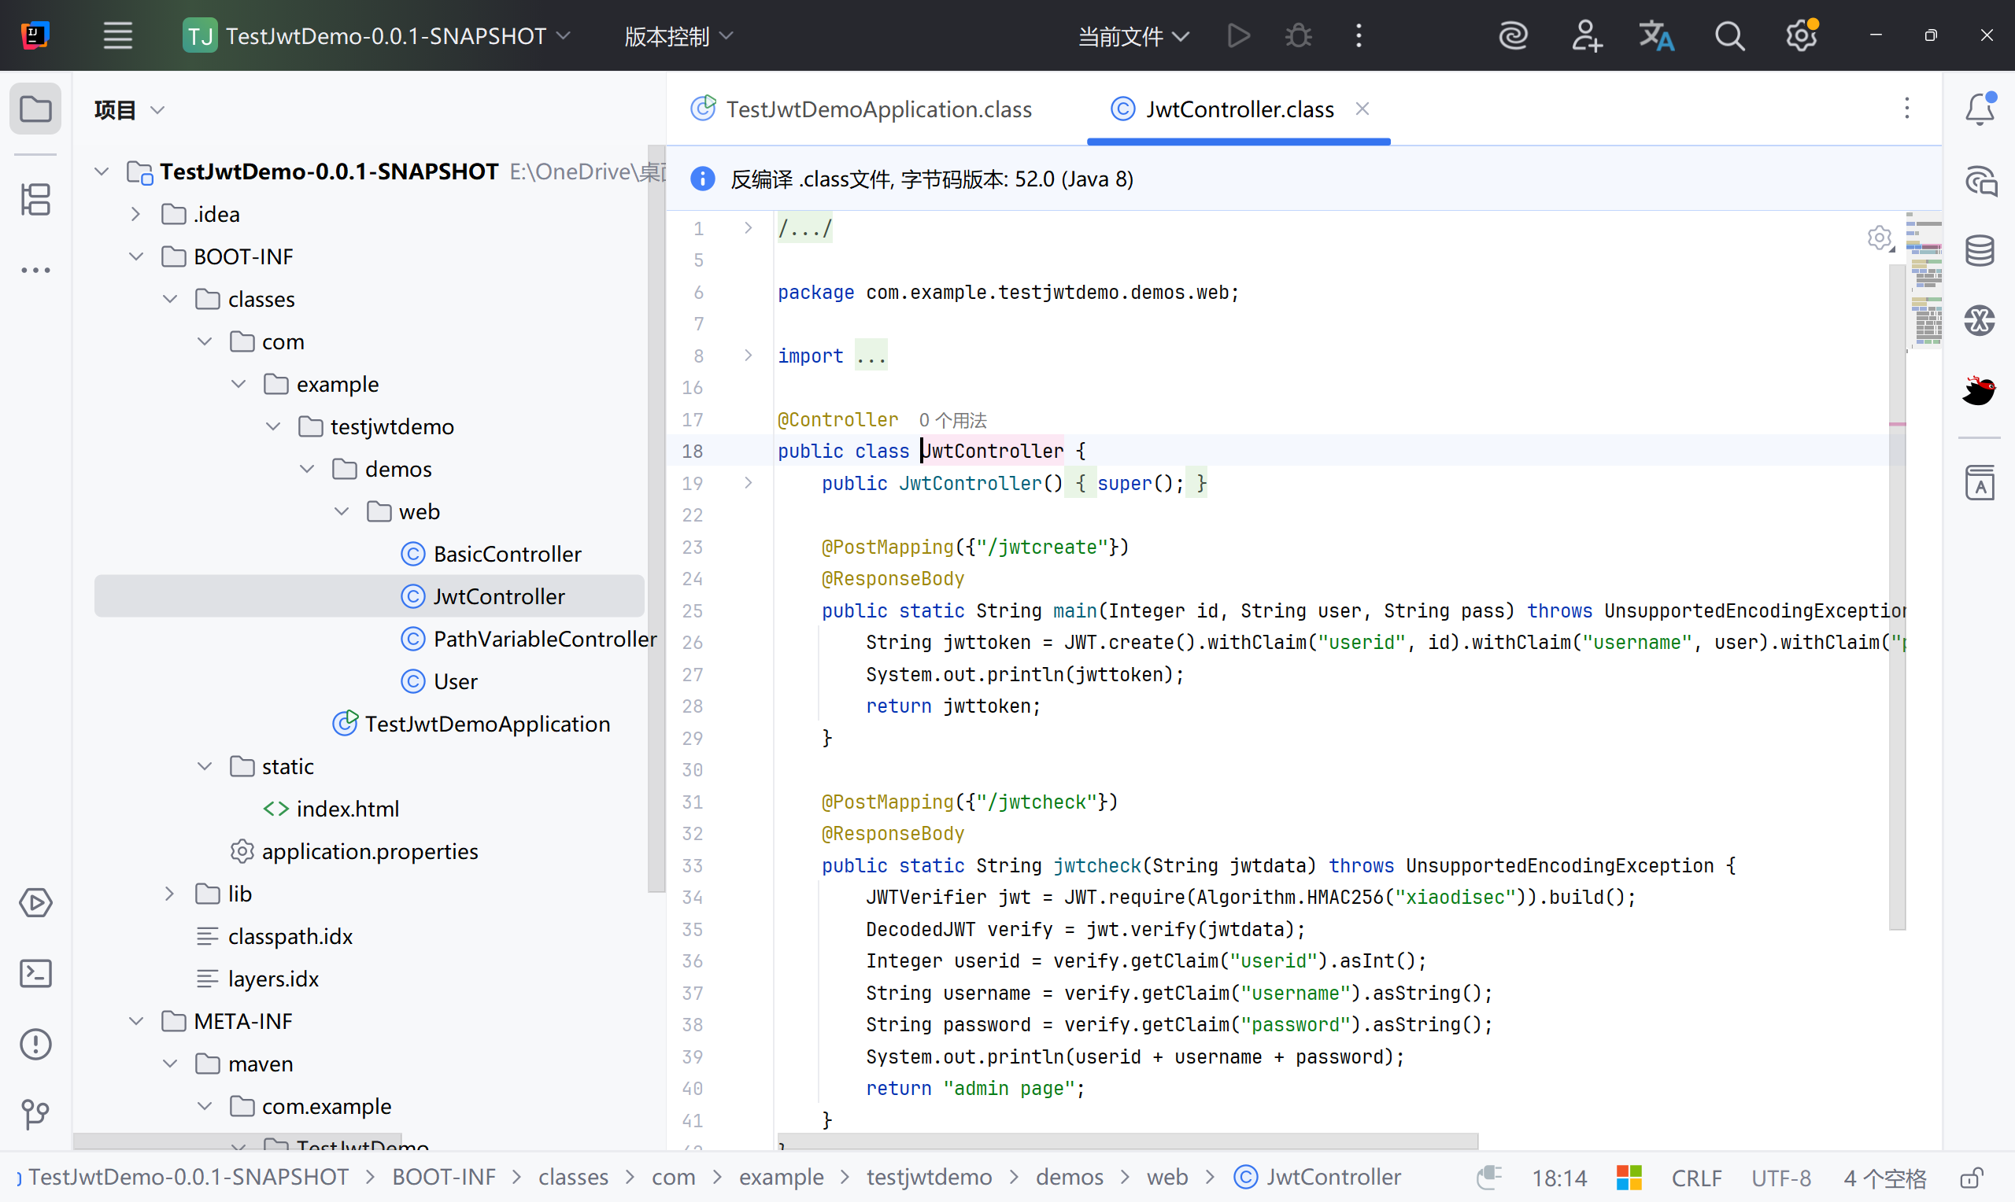
Task: Open the Problems tool window
Action: tap(35, 1043)
